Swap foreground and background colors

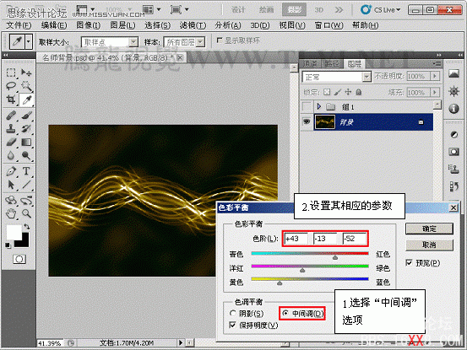(x=26, y=227)
